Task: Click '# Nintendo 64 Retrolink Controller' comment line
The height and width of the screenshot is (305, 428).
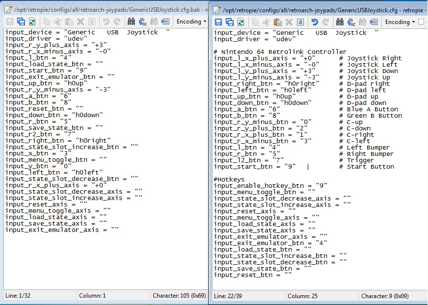Action: tap(280, 51)
